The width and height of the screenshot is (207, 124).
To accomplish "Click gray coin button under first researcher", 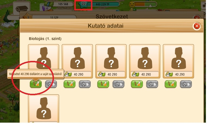I will coord(51,84).
